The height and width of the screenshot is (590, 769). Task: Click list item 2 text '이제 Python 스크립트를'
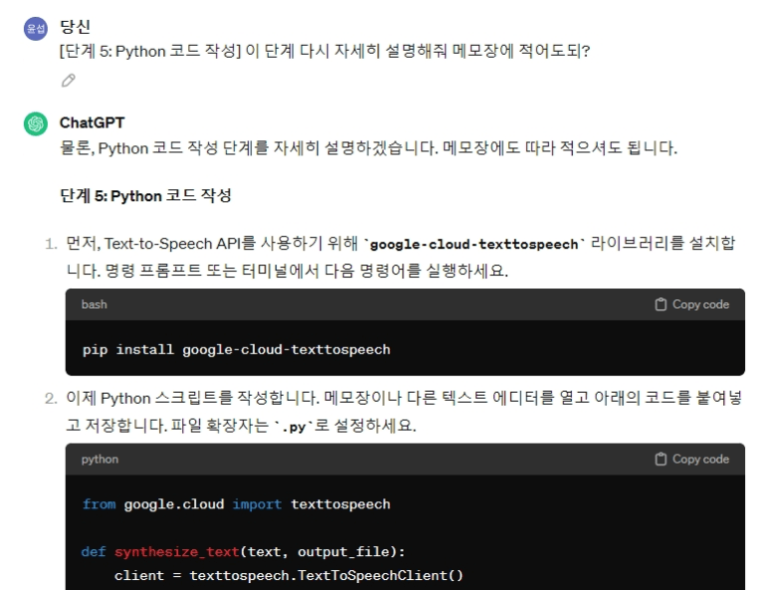point(404,412)
